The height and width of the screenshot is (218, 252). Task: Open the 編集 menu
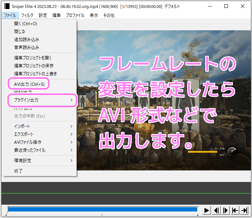pos(57,15)
